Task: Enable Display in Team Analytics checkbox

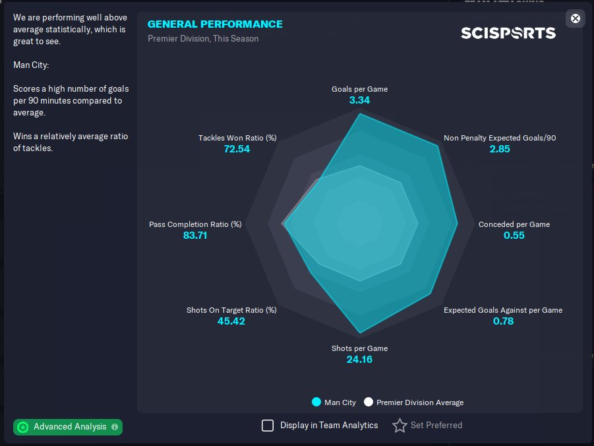Action: [268, 426]
